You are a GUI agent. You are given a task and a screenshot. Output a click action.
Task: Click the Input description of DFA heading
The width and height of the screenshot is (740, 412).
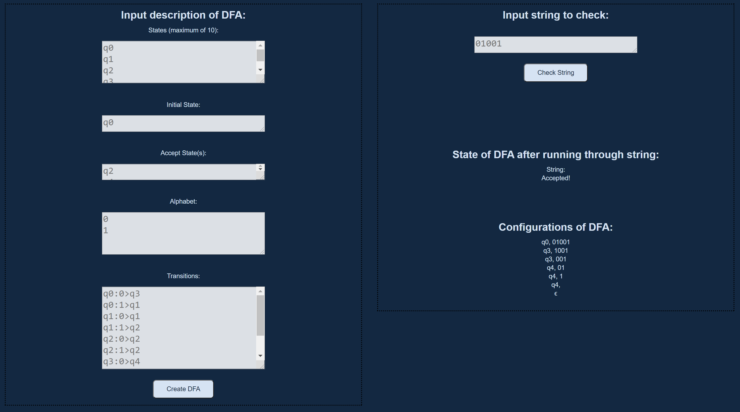click(183, 15)
